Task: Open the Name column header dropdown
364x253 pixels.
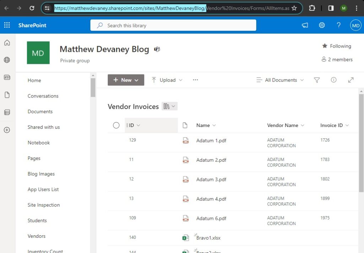Action: (206, 125)
